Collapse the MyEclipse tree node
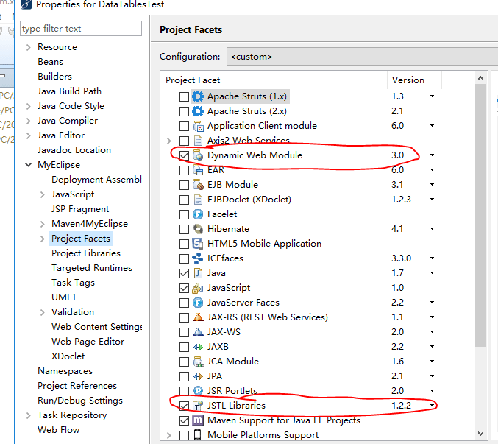The height and width of the screenshot is (444, 498). (x=29, y=165)
